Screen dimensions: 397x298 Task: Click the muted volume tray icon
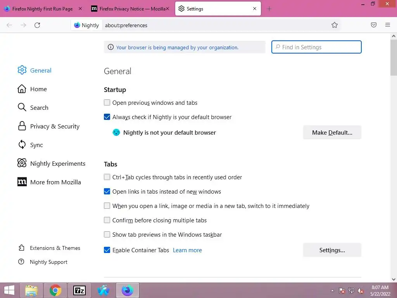click(361, 291)
